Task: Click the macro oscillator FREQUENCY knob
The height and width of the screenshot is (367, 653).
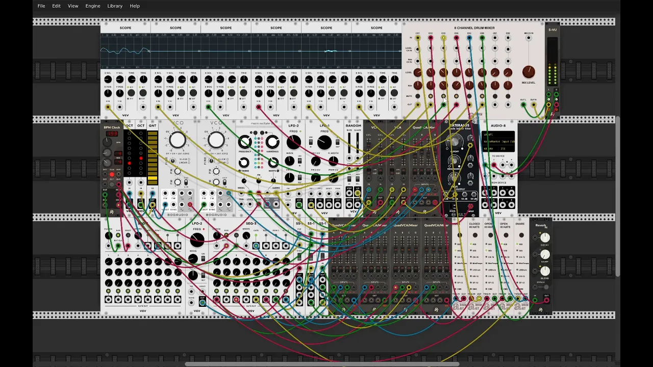Action: point(245,142)
